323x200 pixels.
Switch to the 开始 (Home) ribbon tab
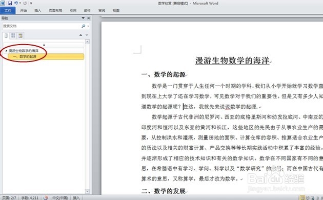23,10
